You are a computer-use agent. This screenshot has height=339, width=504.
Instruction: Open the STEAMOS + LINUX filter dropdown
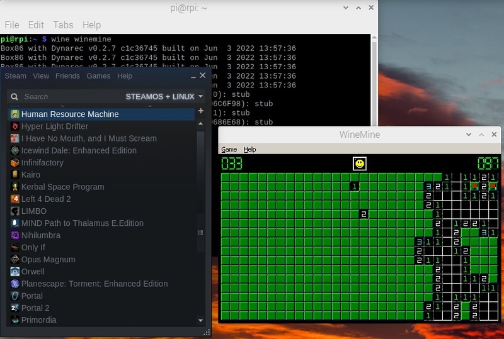(164, 97)
